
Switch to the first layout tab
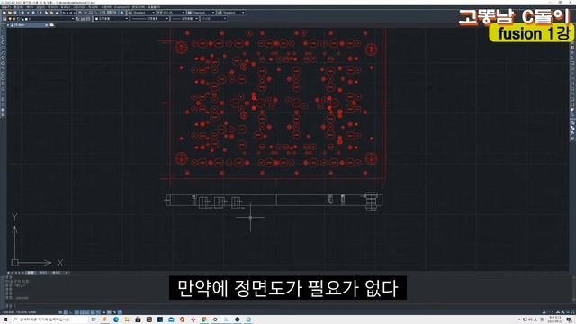click(x=43, y=273)
